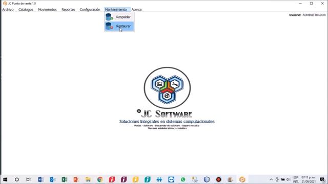Maximize the JC Punto de venta window

click(x=311, y=4)
